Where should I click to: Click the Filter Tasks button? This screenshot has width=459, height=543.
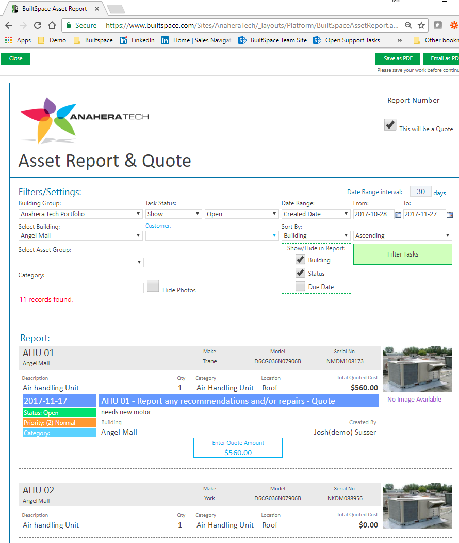402,254
